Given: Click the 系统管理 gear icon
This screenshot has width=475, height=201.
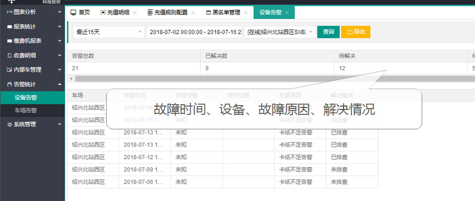Looking at the screenshot, I should 9,124.
